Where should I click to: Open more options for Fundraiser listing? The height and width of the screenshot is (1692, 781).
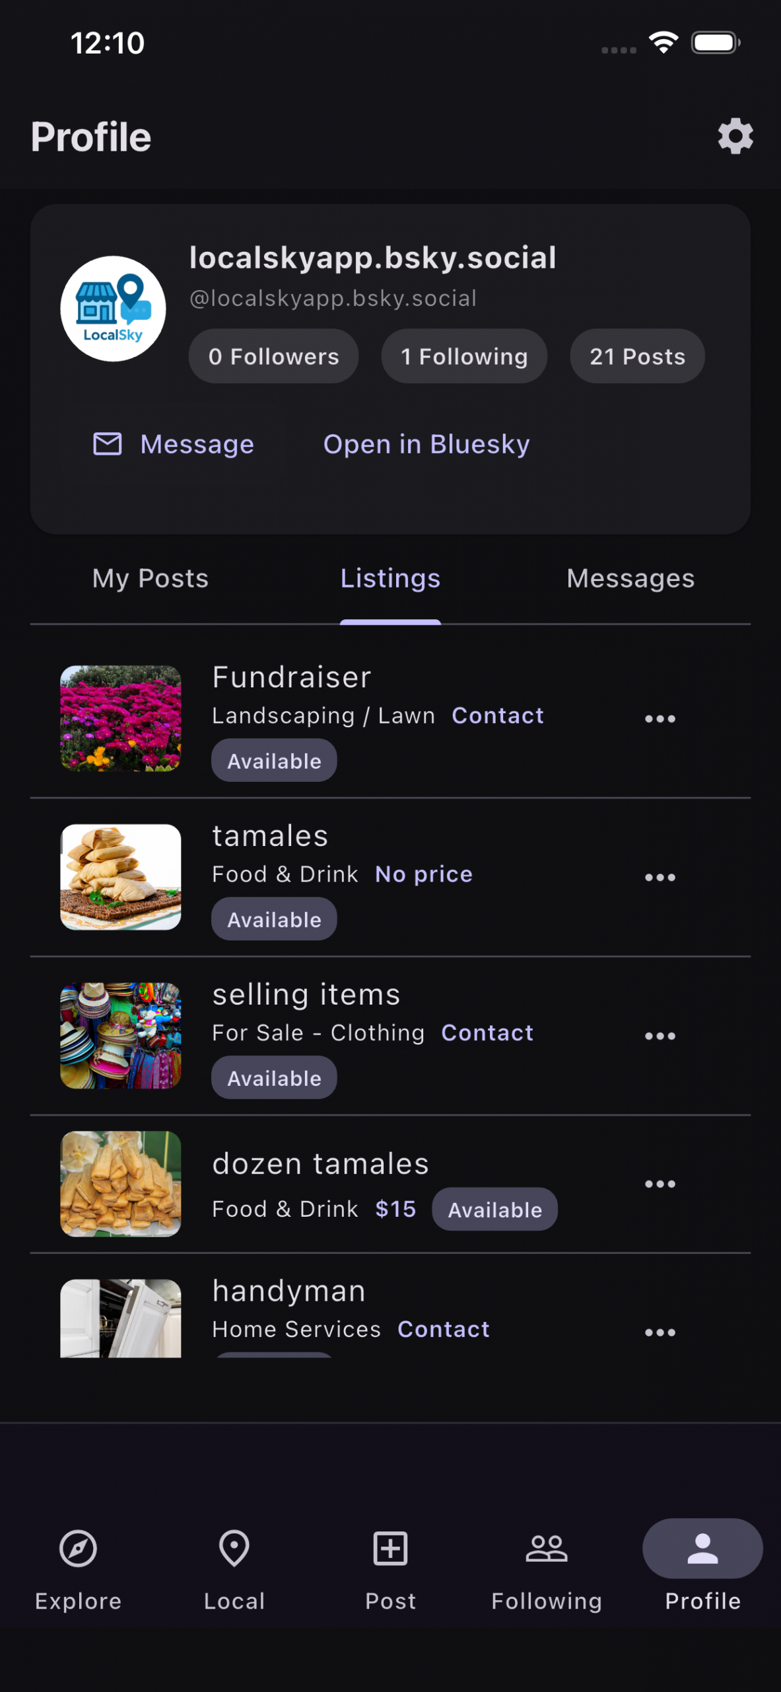click(660, 718)
